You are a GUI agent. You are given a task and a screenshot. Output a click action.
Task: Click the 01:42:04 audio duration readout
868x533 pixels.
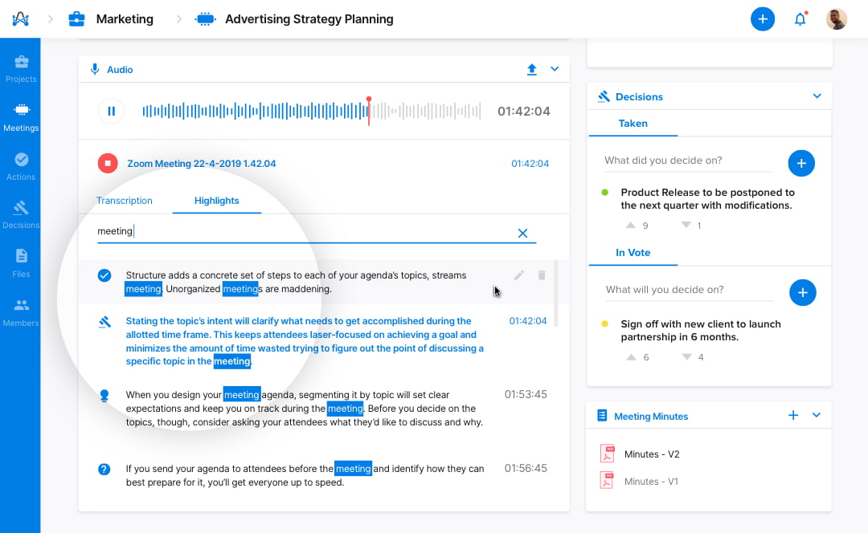point(524,111)
